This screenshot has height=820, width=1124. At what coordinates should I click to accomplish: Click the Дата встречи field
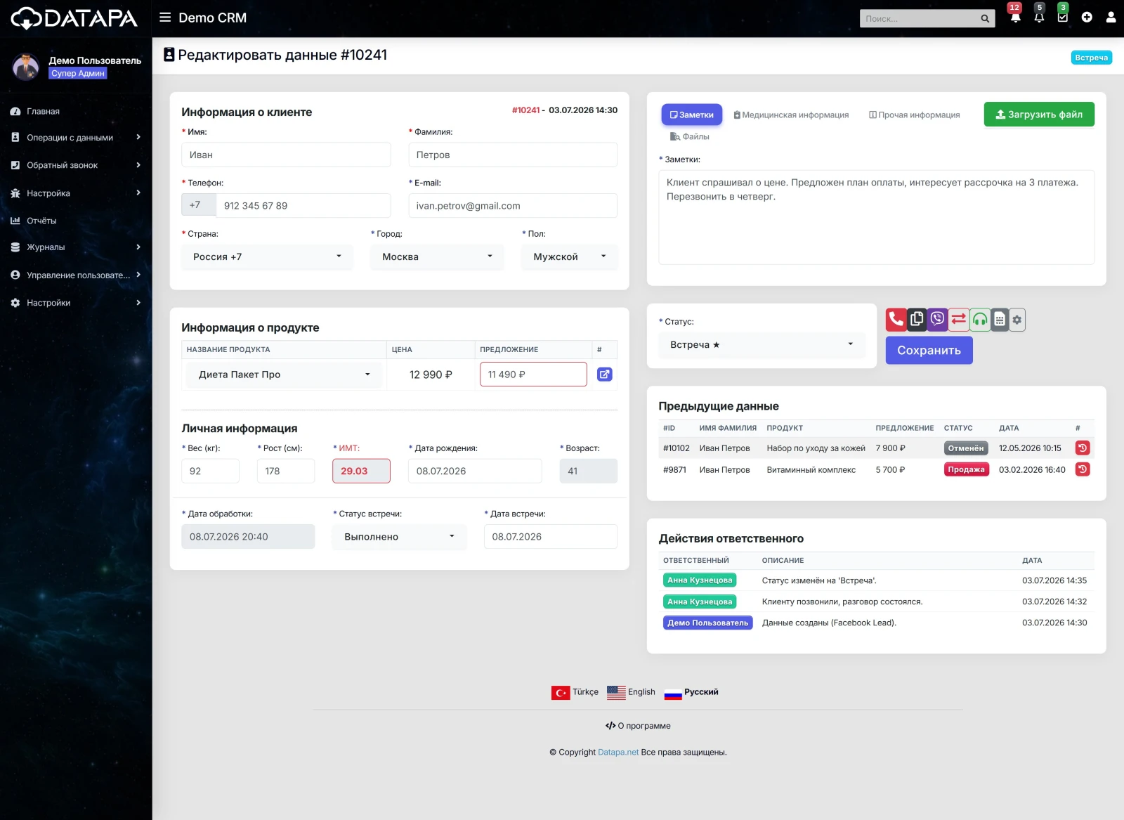pos(551,537)
